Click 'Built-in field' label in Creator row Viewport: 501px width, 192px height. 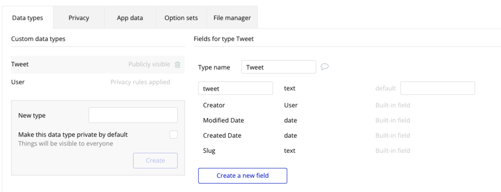click(393, 105)
